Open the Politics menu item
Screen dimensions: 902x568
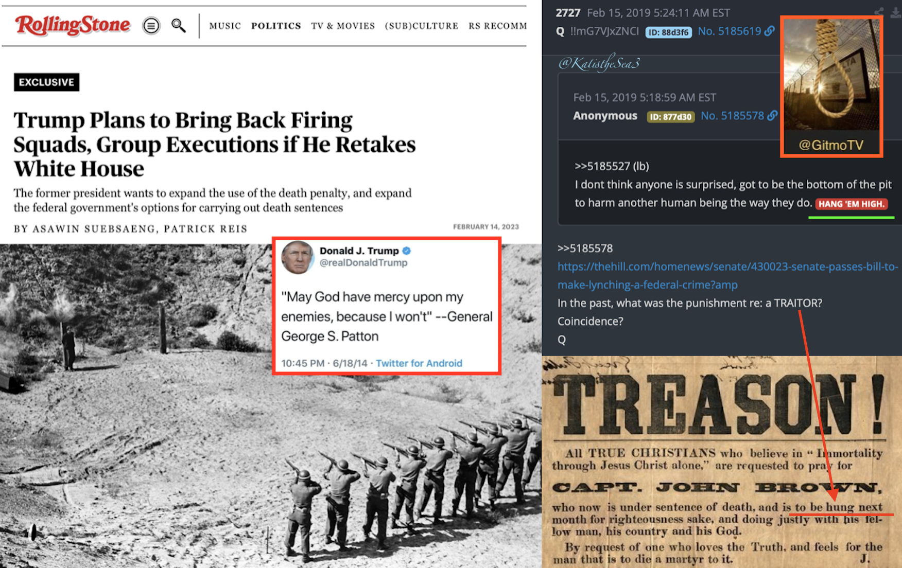point(276,26)
